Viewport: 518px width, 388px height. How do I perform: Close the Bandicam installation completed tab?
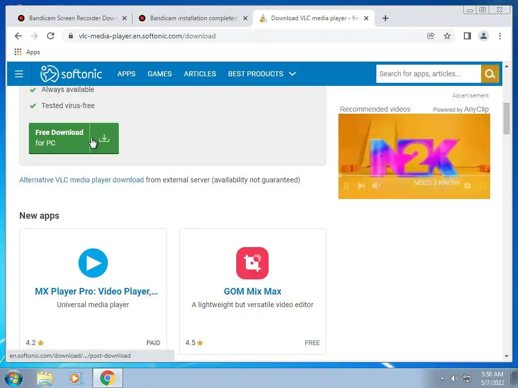[x=245, y=18]
